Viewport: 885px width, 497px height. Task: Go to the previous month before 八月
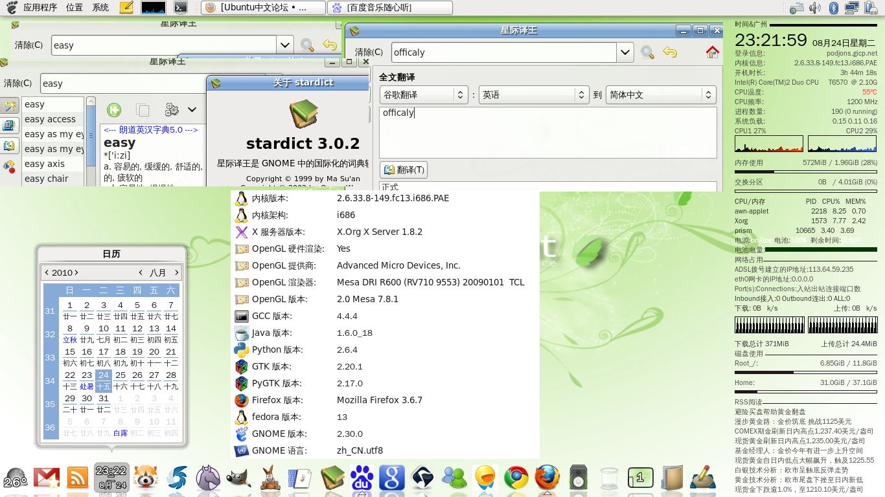click(x=141, y=272)
